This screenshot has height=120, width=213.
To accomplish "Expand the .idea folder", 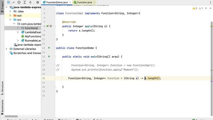I will point(10,11).
